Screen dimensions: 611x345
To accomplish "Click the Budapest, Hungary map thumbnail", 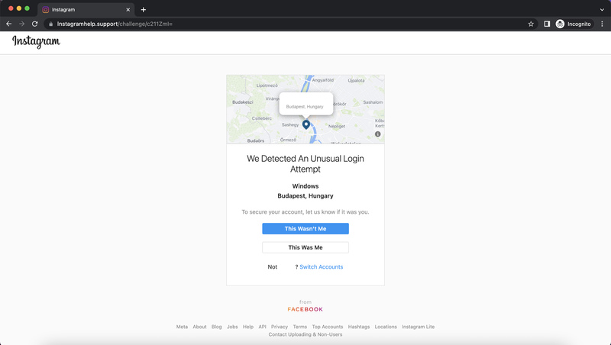I will 305,109.
